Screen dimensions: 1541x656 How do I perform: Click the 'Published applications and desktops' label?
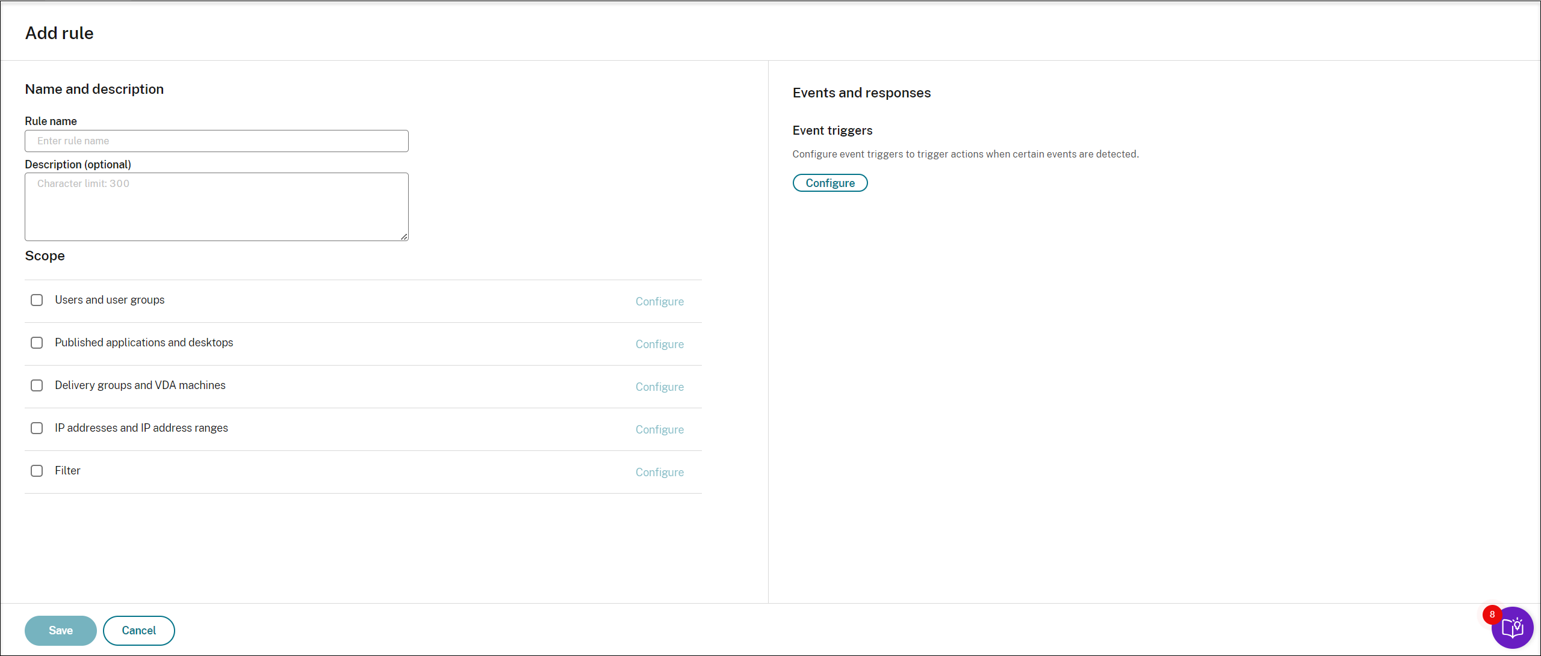144,343
